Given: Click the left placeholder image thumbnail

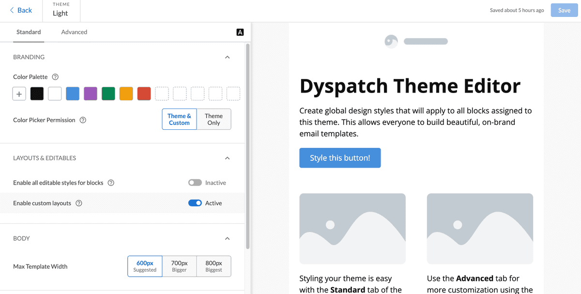Looking at the screenshot, I should (x=352, y=229).
